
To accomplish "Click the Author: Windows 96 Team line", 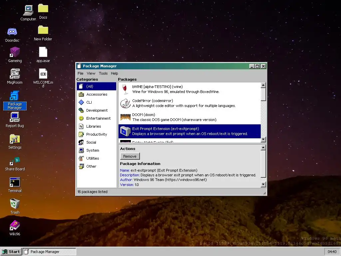I will tap(163, 180).
